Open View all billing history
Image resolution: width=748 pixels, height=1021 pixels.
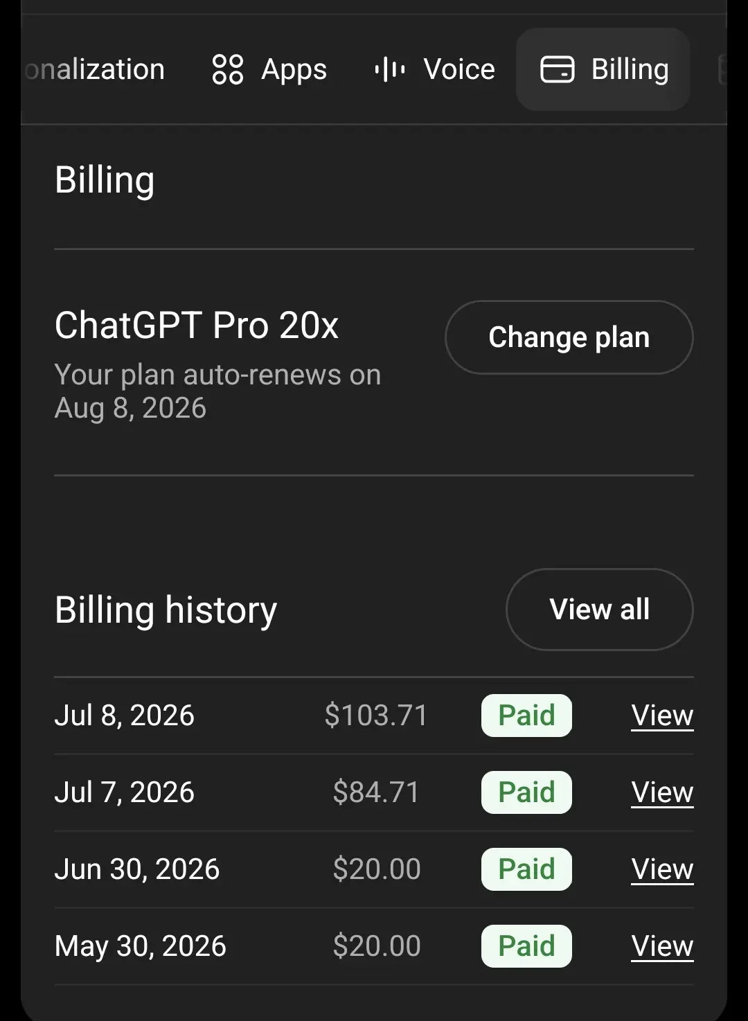pyautogui.click(x=600, y=610)
